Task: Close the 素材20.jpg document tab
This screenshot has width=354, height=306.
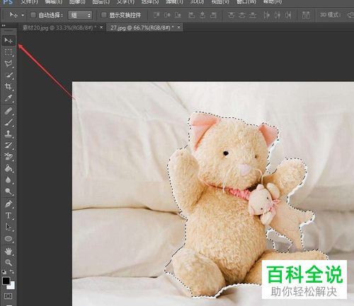Action: 101,28
